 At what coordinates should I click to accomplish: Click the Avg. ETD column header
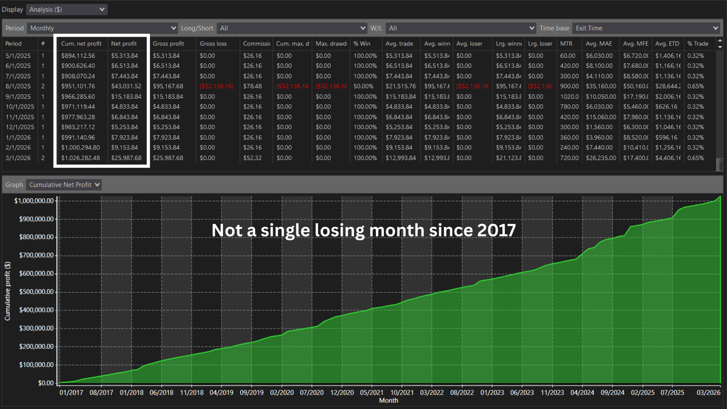pyautogui.click(x=668, y=44)
